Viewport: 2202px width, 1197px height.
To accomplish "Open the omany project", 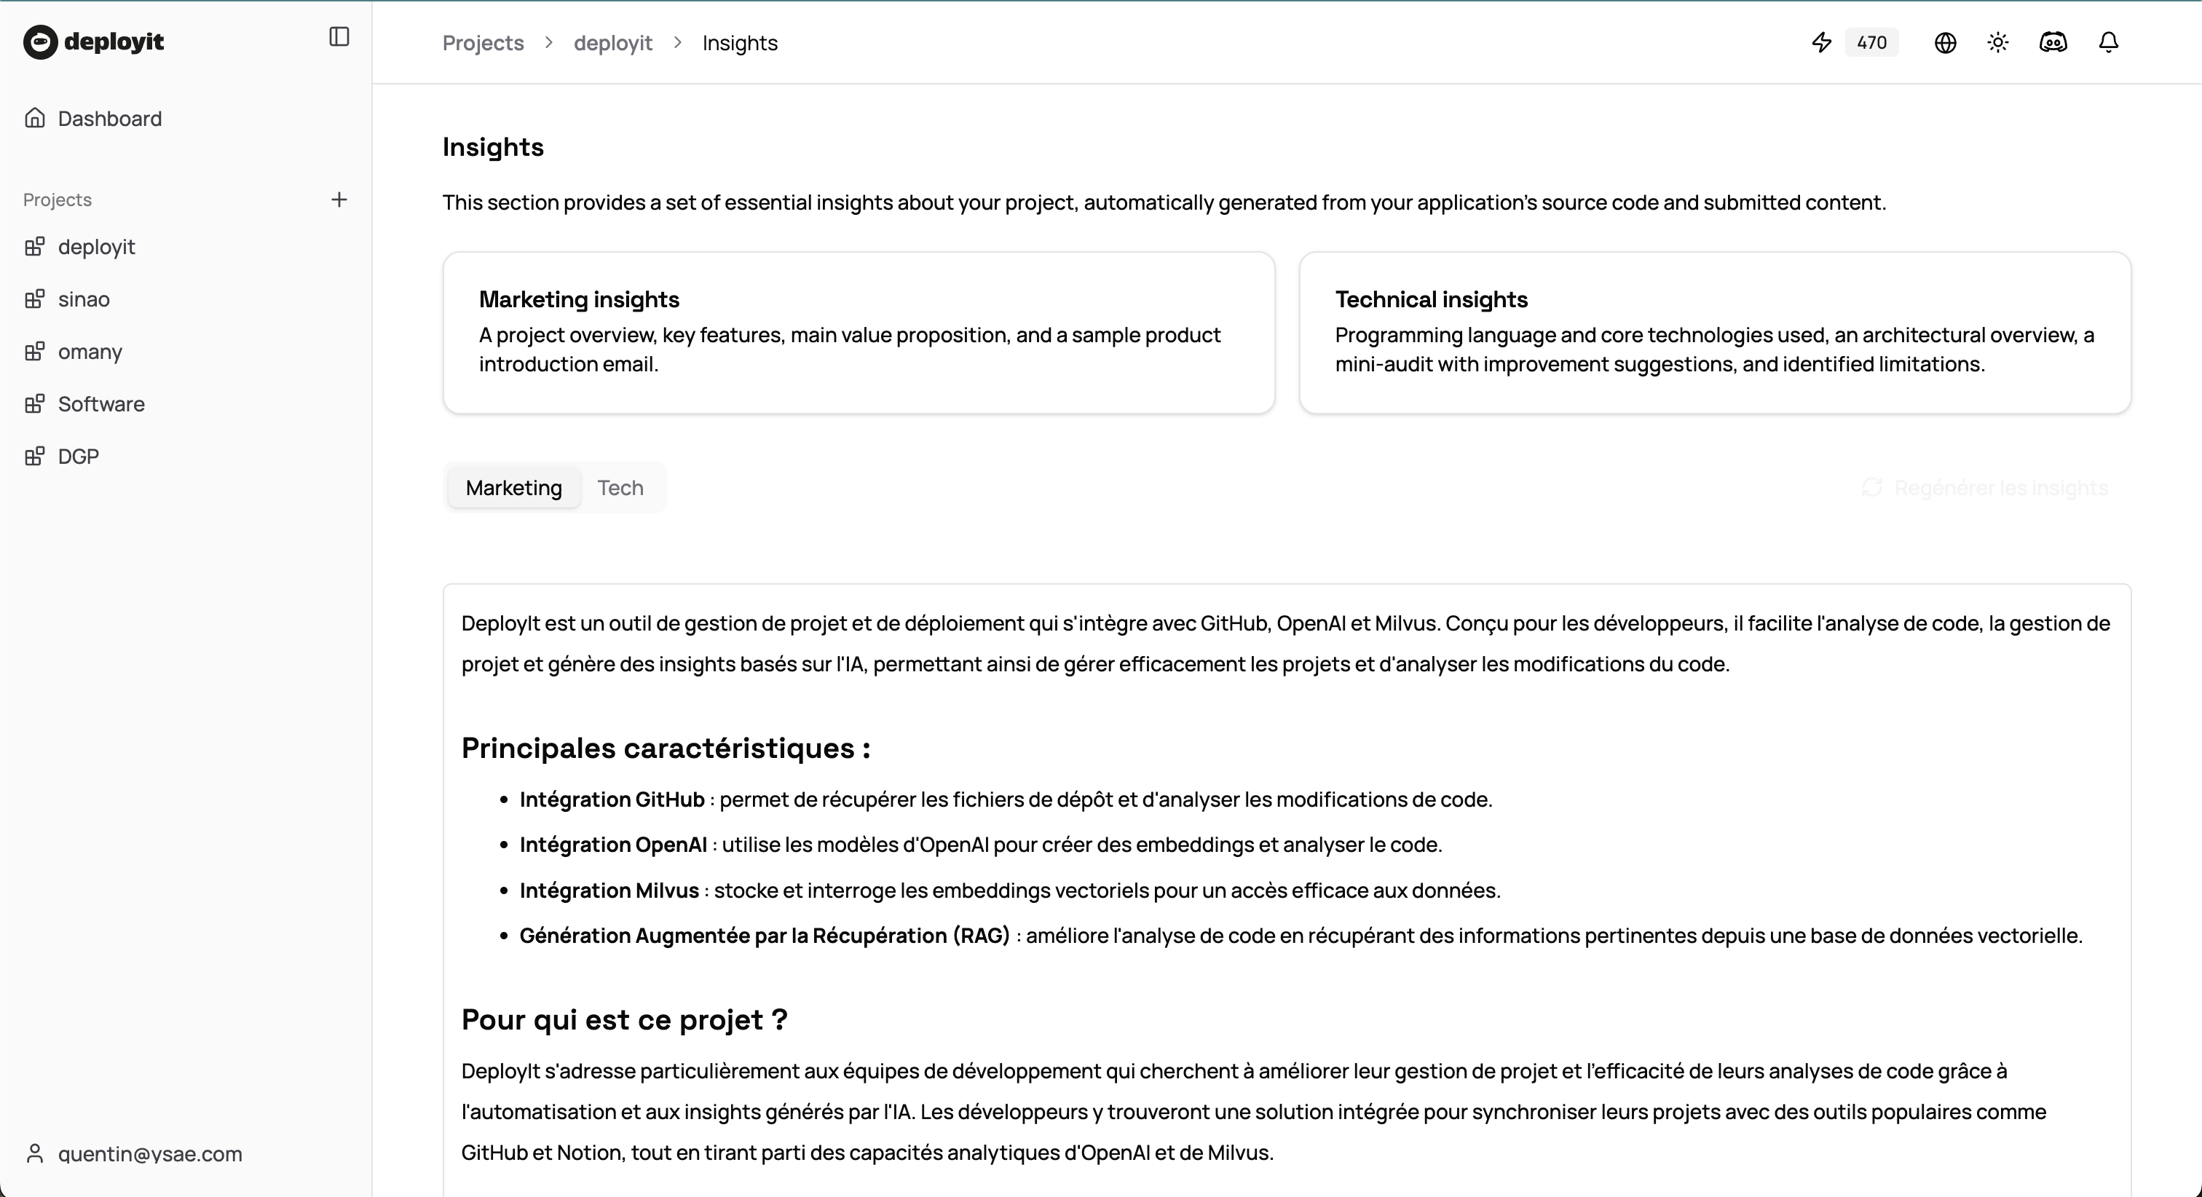I will [x=89, y=352].
